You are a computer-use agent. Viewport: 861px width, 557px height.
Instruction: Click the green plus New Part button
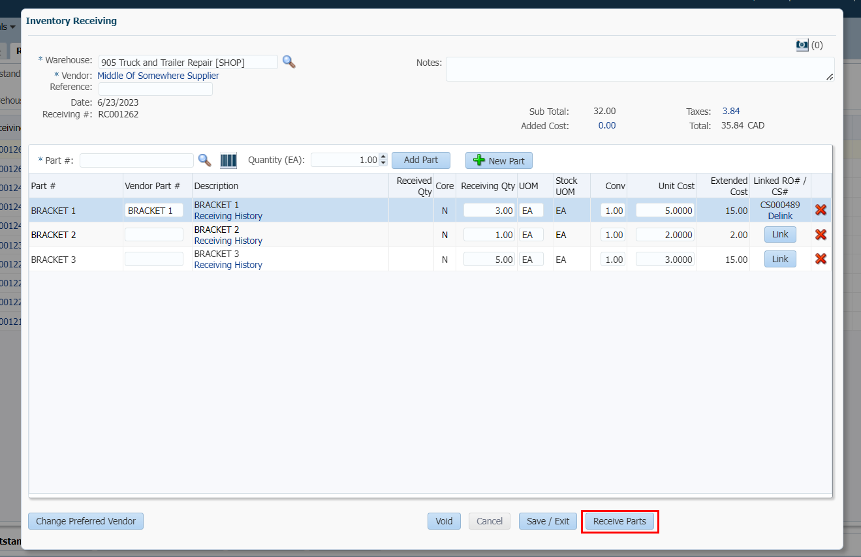coord(499,160)
